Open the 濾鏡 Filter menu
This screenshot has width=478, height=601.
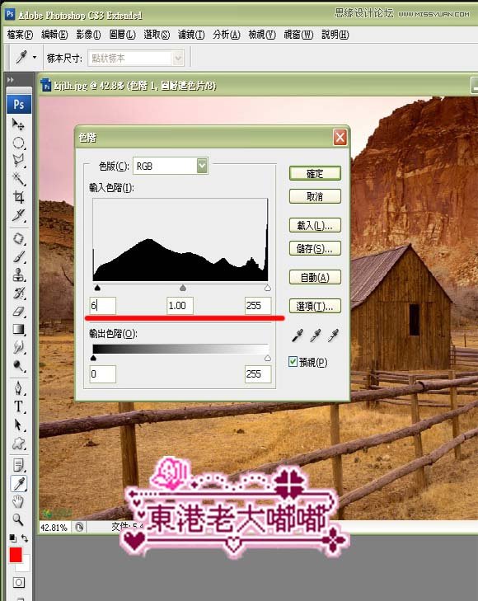point(191,35)
